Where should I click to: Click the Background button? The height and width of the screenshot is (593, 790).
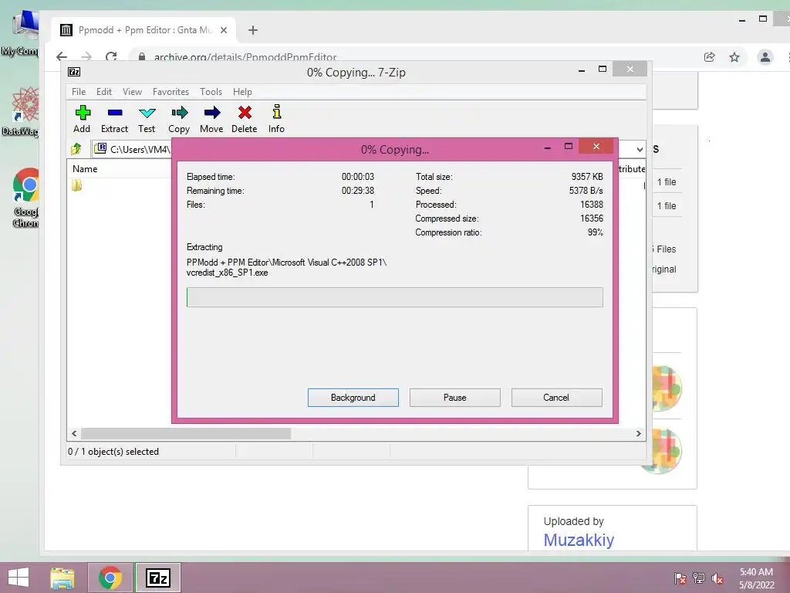tap(353, 398)
